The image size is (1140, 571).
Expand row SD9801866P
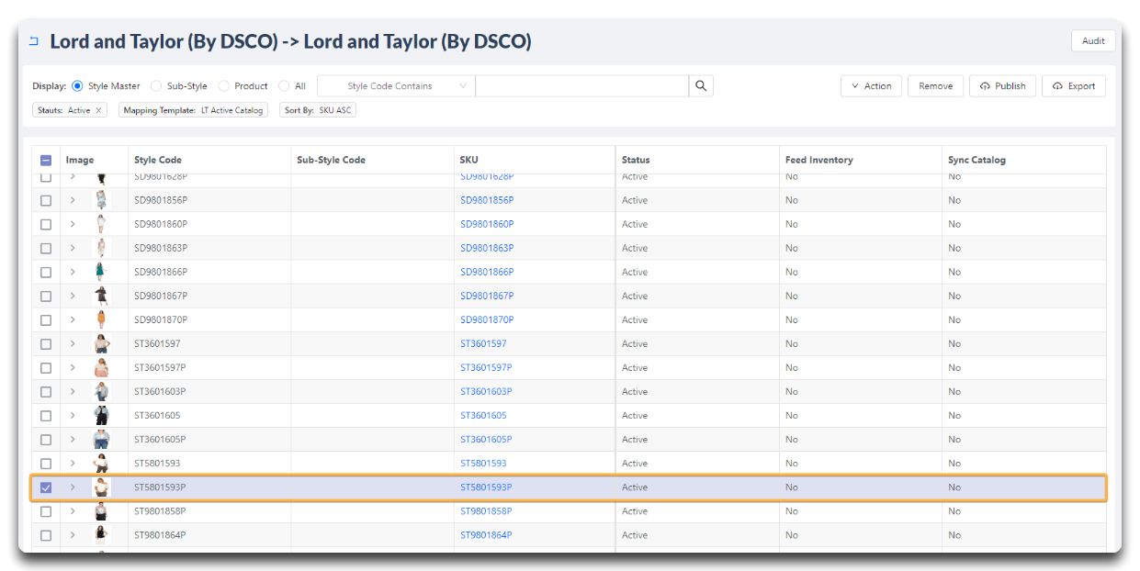(73, 272)
